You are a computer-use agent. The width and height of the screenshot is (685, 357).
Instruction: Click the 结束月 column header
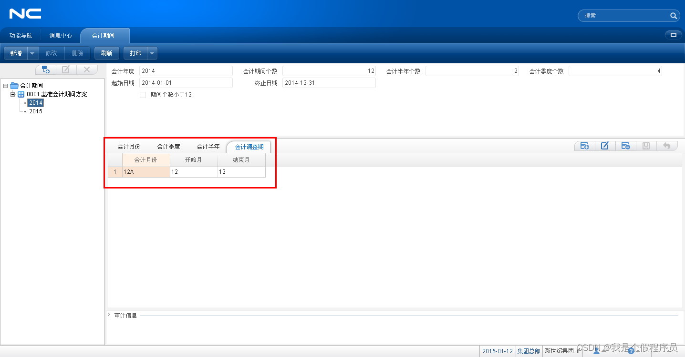click(x=241, y=160)
